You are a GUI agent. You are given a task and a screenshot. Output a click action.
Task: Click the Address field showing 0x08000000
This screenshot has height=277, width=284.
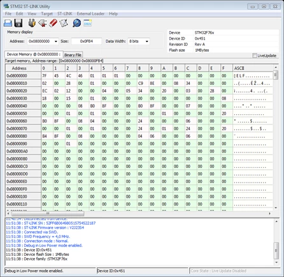click(40, 41)
